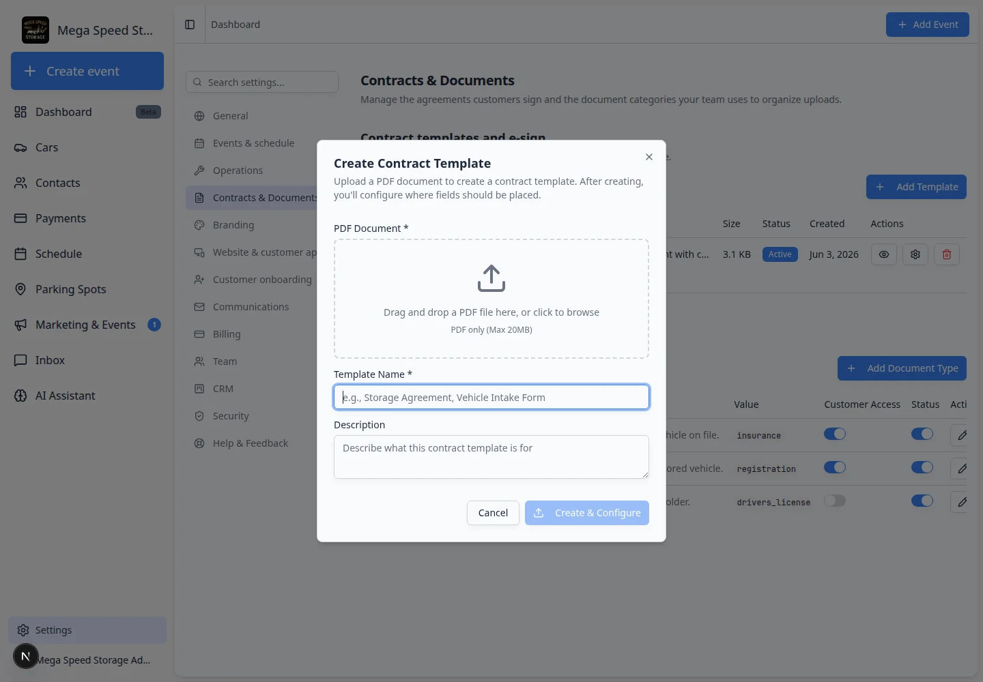983x682 pixels.
Task: Click the Billing card icon
Action: pos(199,334)
